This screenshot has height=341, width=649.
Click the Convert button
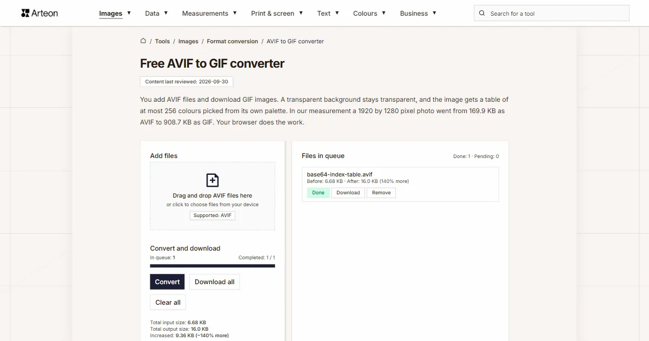click(x=167, y=281)
